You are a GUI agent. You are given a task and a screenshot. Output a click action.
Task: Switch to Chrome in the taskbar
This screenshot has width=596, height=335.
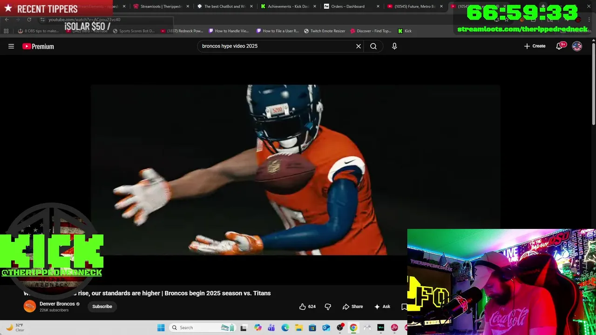353,328
